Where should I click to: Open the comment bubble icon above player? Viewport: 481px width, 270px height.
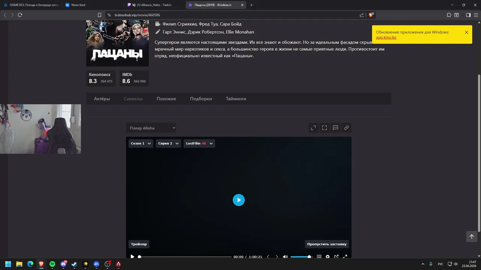[x=335, y=128]
